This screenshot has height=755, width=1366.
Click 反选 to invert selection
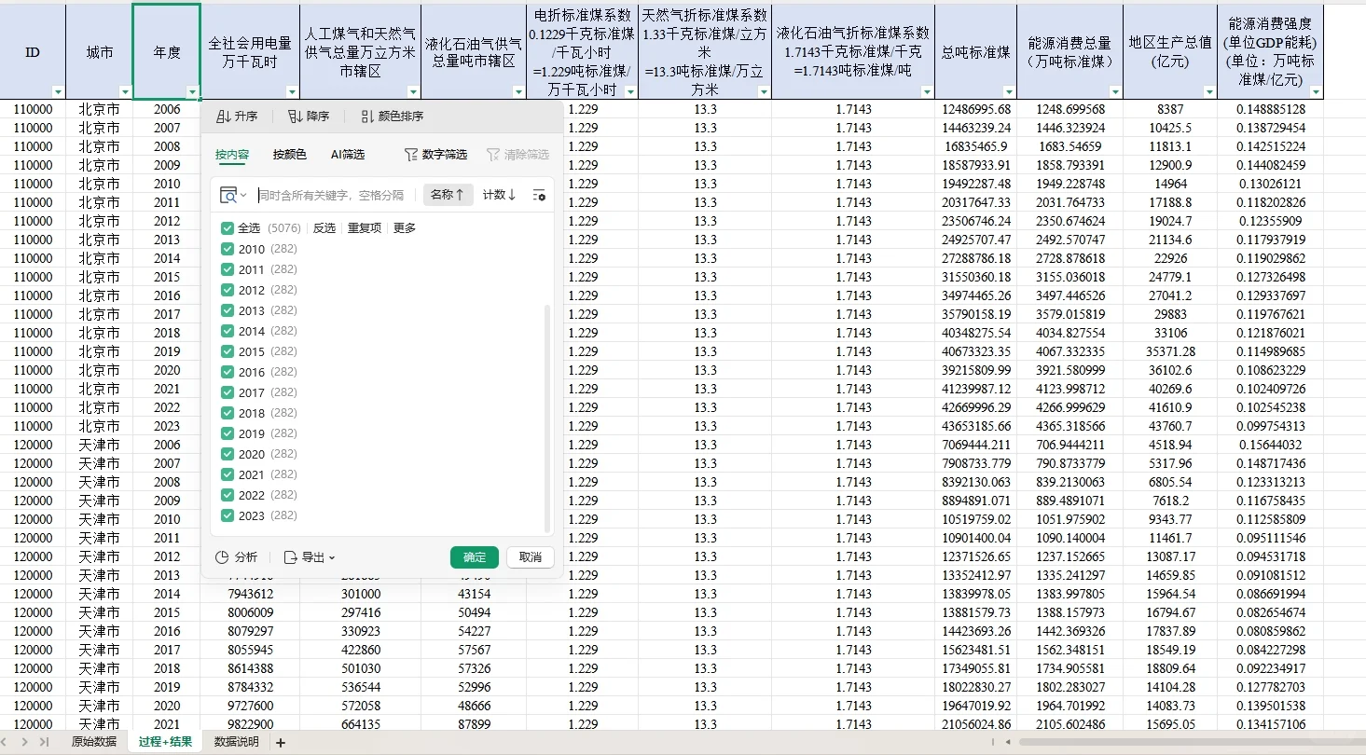pos(323,226)
